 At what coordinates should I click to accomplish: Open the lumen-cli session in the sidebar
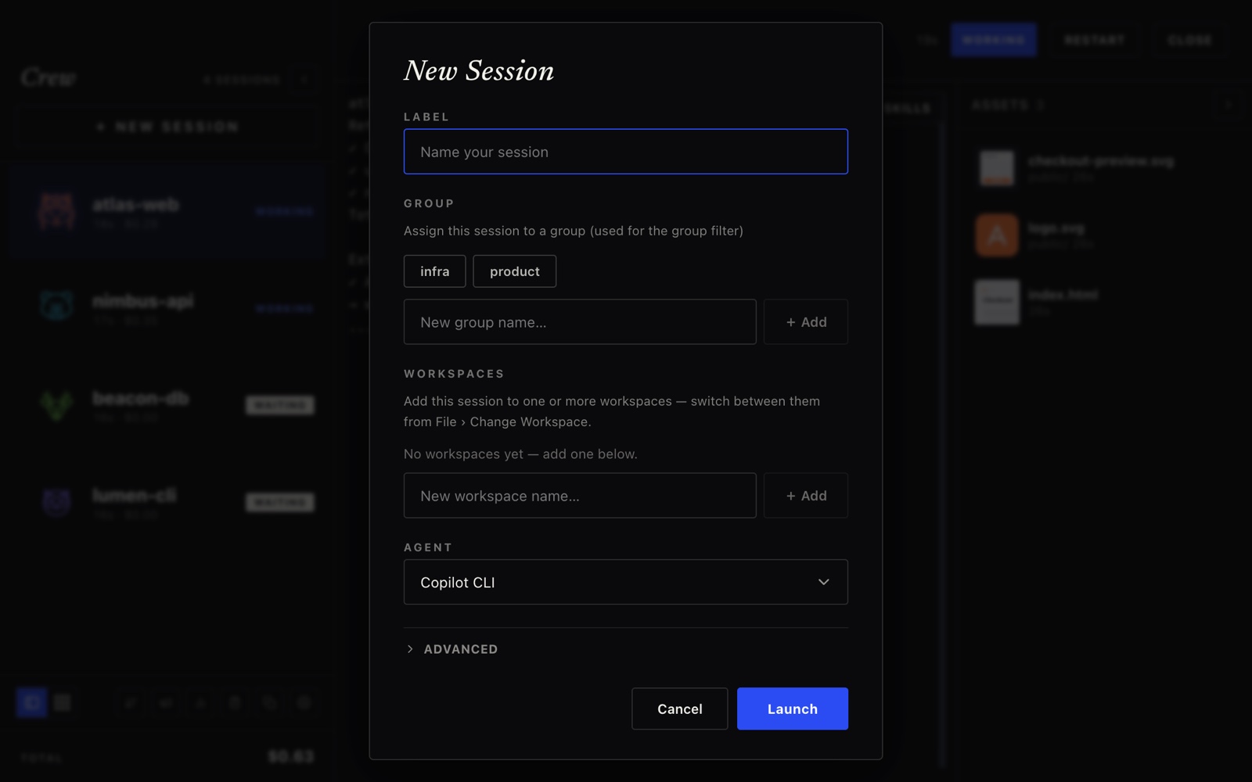167,502
